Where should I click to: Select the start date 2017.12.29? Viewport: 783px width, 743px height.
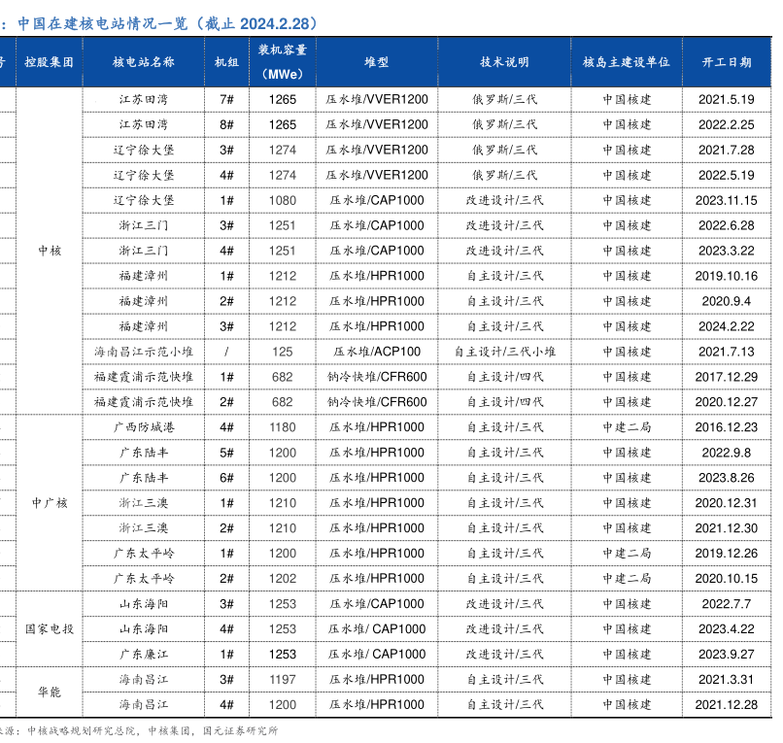pyautogui.click(x=727, y=377)
